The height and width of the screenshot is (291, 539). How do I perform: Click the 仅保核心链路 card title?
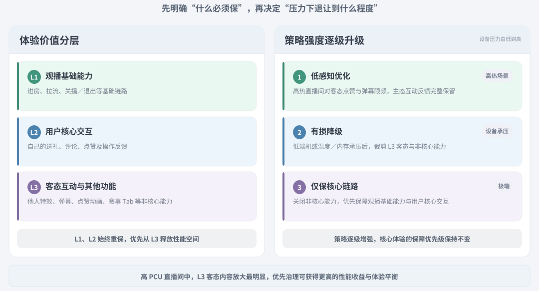334,187
